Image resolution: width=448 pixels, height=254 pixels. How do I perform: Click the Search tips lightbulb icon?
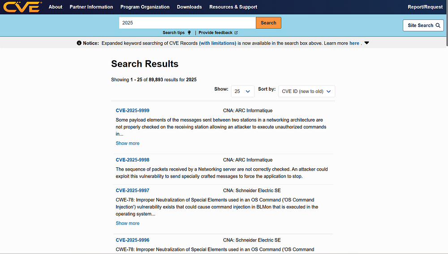(x=189, y=33)
